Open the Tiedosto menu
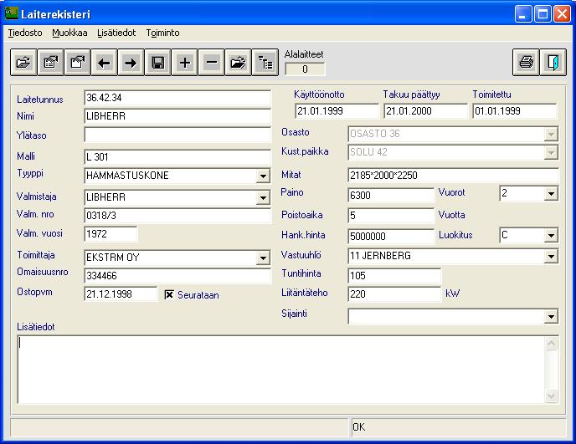The height and width of the screenshot is (444, 576). click(x=25, y=33)
